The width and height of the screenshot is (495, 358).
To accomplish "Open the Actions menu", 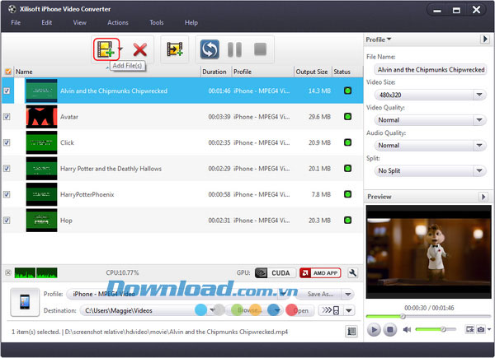I will coord(117,22).
